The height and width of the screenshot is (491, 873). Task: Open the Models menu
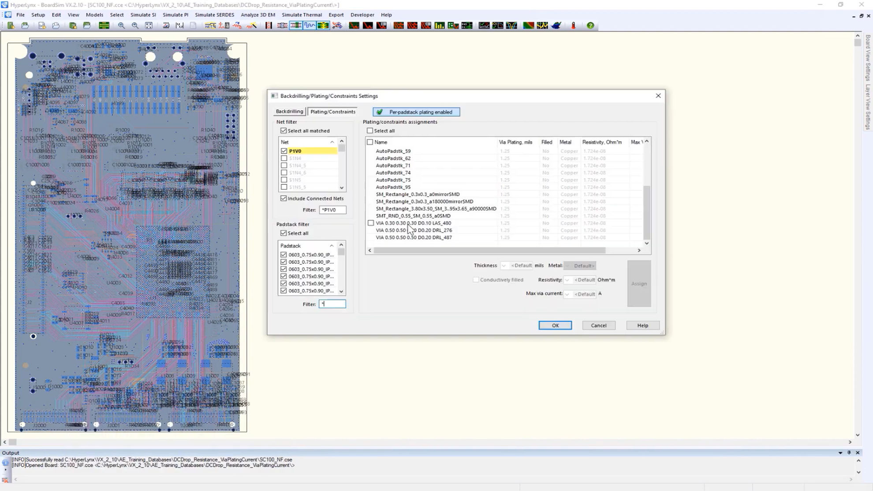tap(94, 15)
